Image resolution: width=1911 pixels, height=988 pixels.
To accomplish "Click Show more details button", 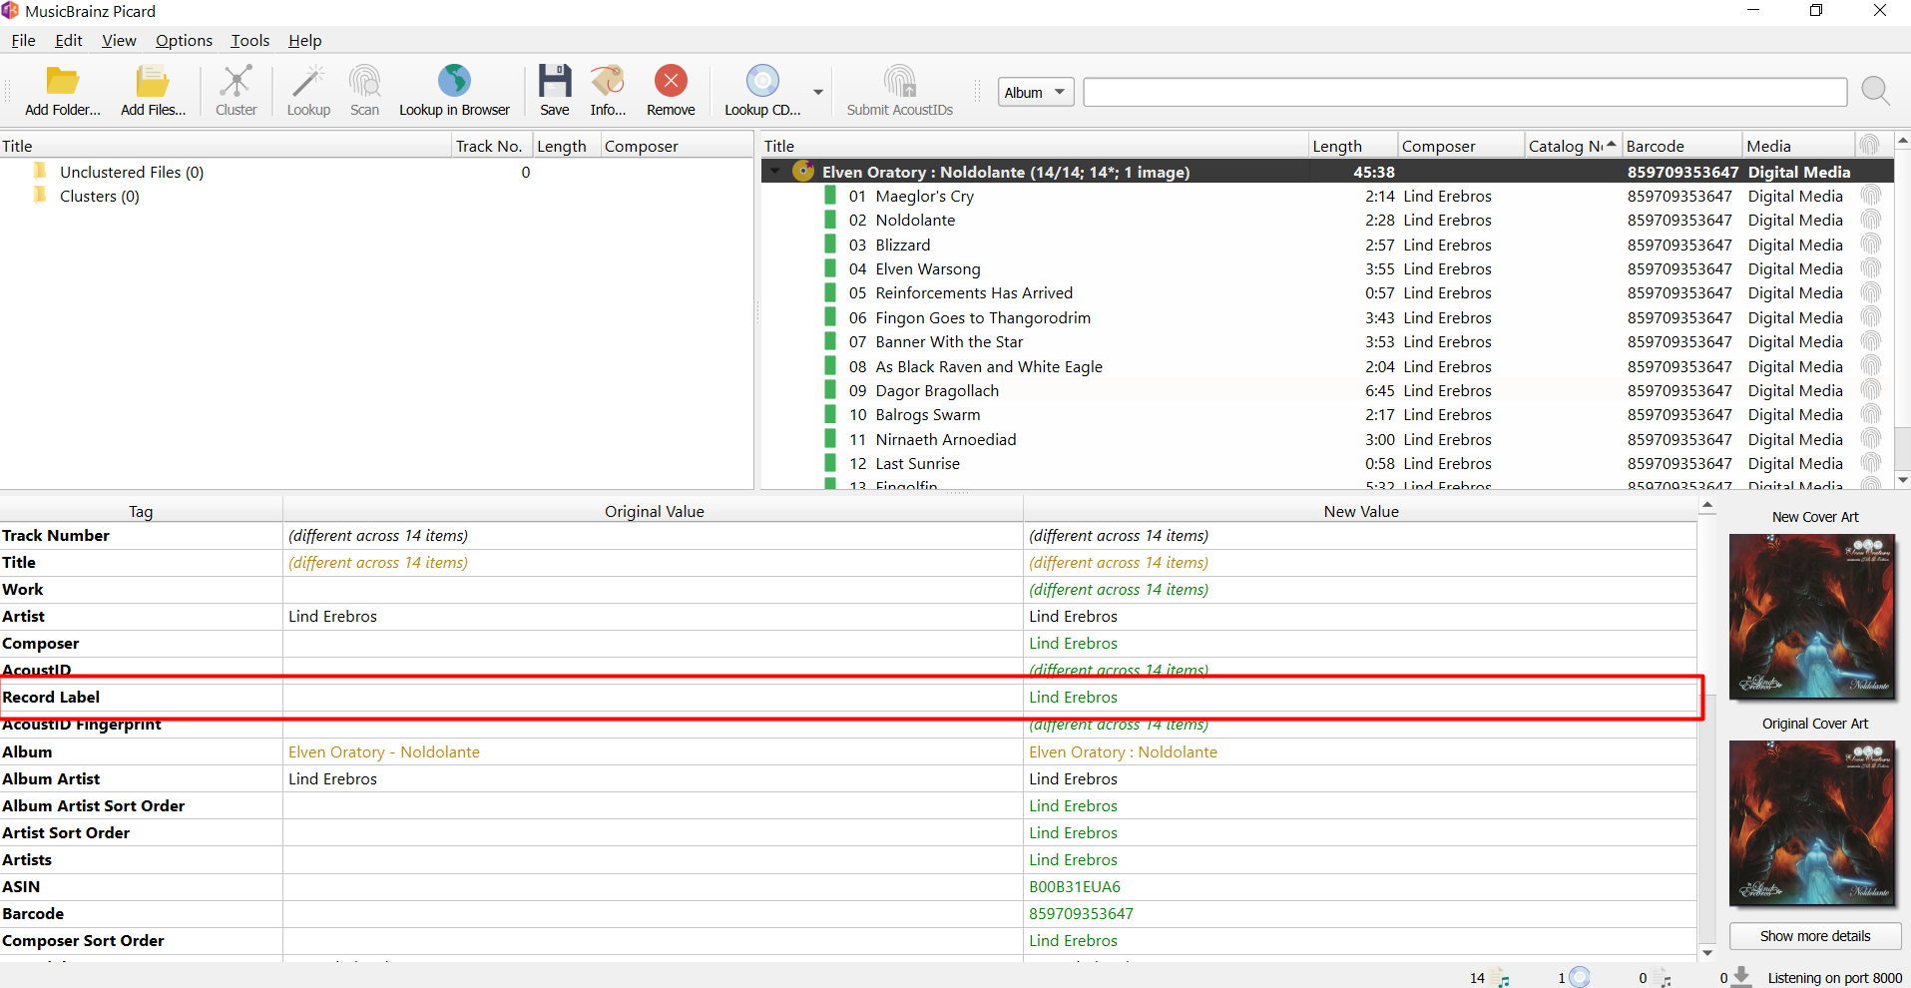I will (x=1815, y=936).
